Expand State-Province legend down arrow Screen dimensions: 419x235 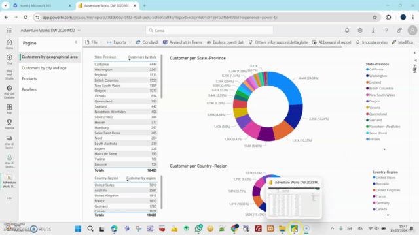[x=384, y=149]
